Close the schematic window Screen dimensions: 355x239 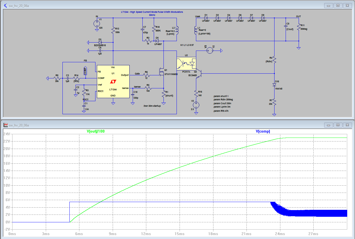point(347,5)
